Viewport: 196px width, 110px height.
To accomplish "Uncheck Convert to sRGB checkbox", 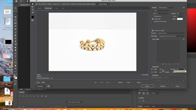I will point(153,31).
